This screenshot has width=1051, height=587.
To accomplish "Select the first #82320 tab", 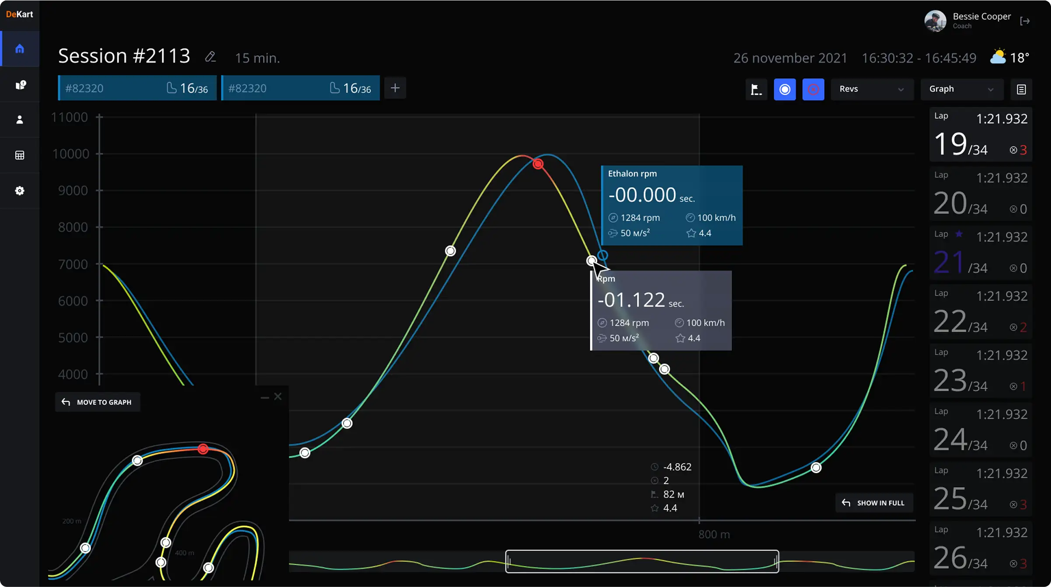I will click(137, 88).
